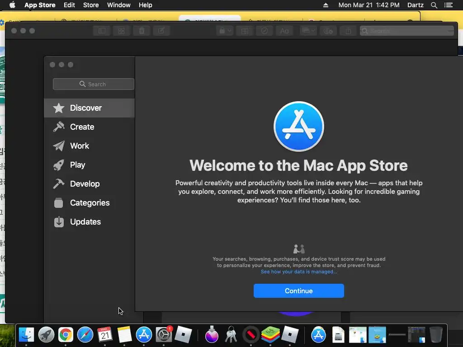Click the add people button in Notes toolbar
Screen dimensions: 463x347
[x=328, y=31]
